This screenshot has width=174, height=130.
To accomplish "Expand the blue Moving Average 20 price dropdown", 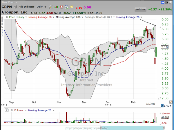I will 141,17.
